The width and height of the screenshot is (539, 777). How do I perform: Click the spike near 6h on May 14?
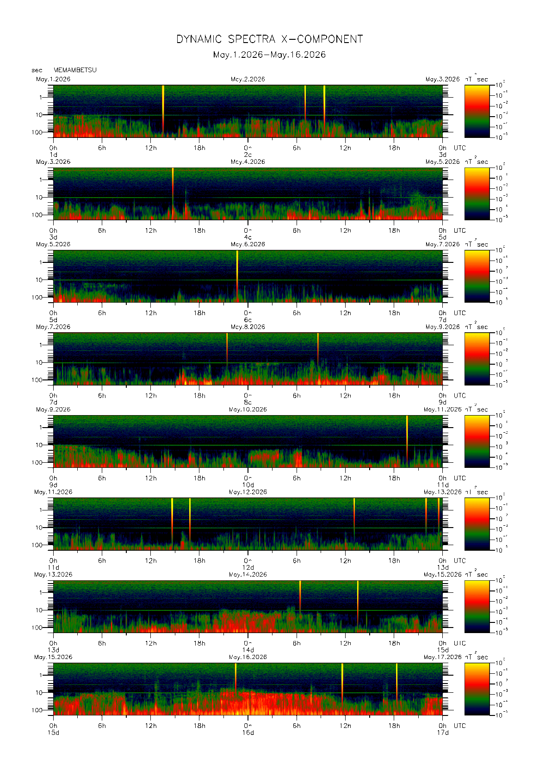point(300,599)
